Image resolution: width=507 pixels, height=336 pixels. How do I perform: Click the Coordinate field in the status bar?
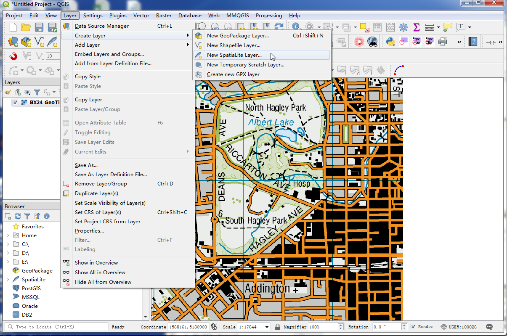(x=188, y=327)
